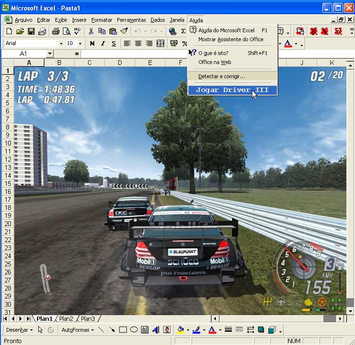
Task: Click the AutoSum sigma icon
Action: tap(183, 31)
